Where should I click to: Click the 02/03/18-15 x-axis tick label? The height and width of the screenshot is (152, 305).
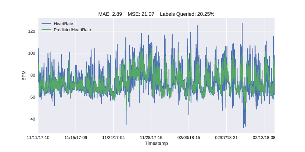pos(189,138)
